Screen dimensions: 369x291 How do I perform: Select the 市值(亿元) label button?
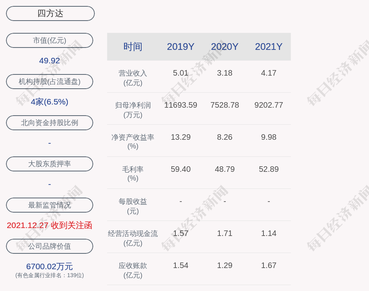click(x=50, y=40)
